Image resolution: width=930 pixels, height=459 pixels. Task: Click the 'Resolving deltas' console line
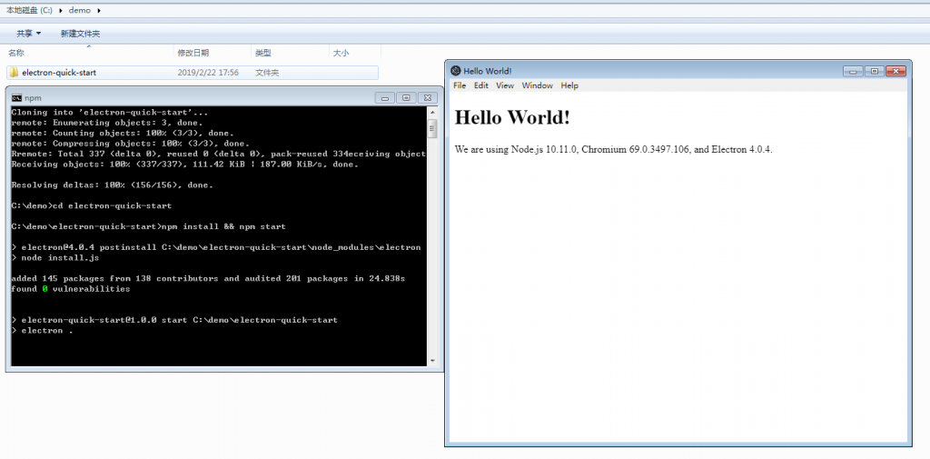tap(112, 185)
